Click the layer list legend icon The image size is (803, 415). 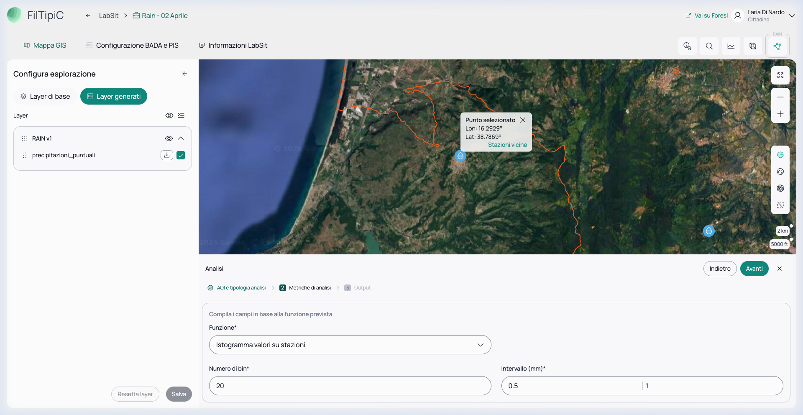[x=181, y=115]
